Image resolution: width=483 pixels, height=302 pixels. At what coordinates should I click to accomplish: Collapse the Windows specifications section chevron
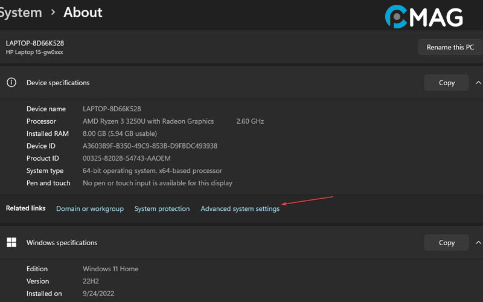point(478,242)
